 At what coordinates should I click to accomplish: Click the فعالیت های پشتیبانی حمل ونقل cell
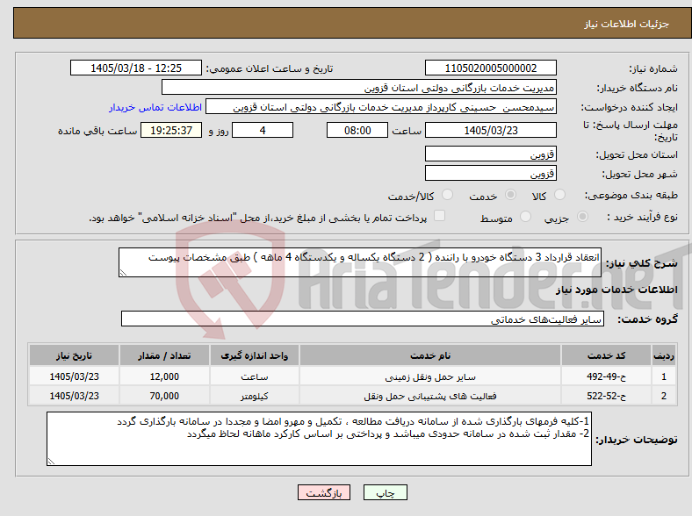pos(430,396)
